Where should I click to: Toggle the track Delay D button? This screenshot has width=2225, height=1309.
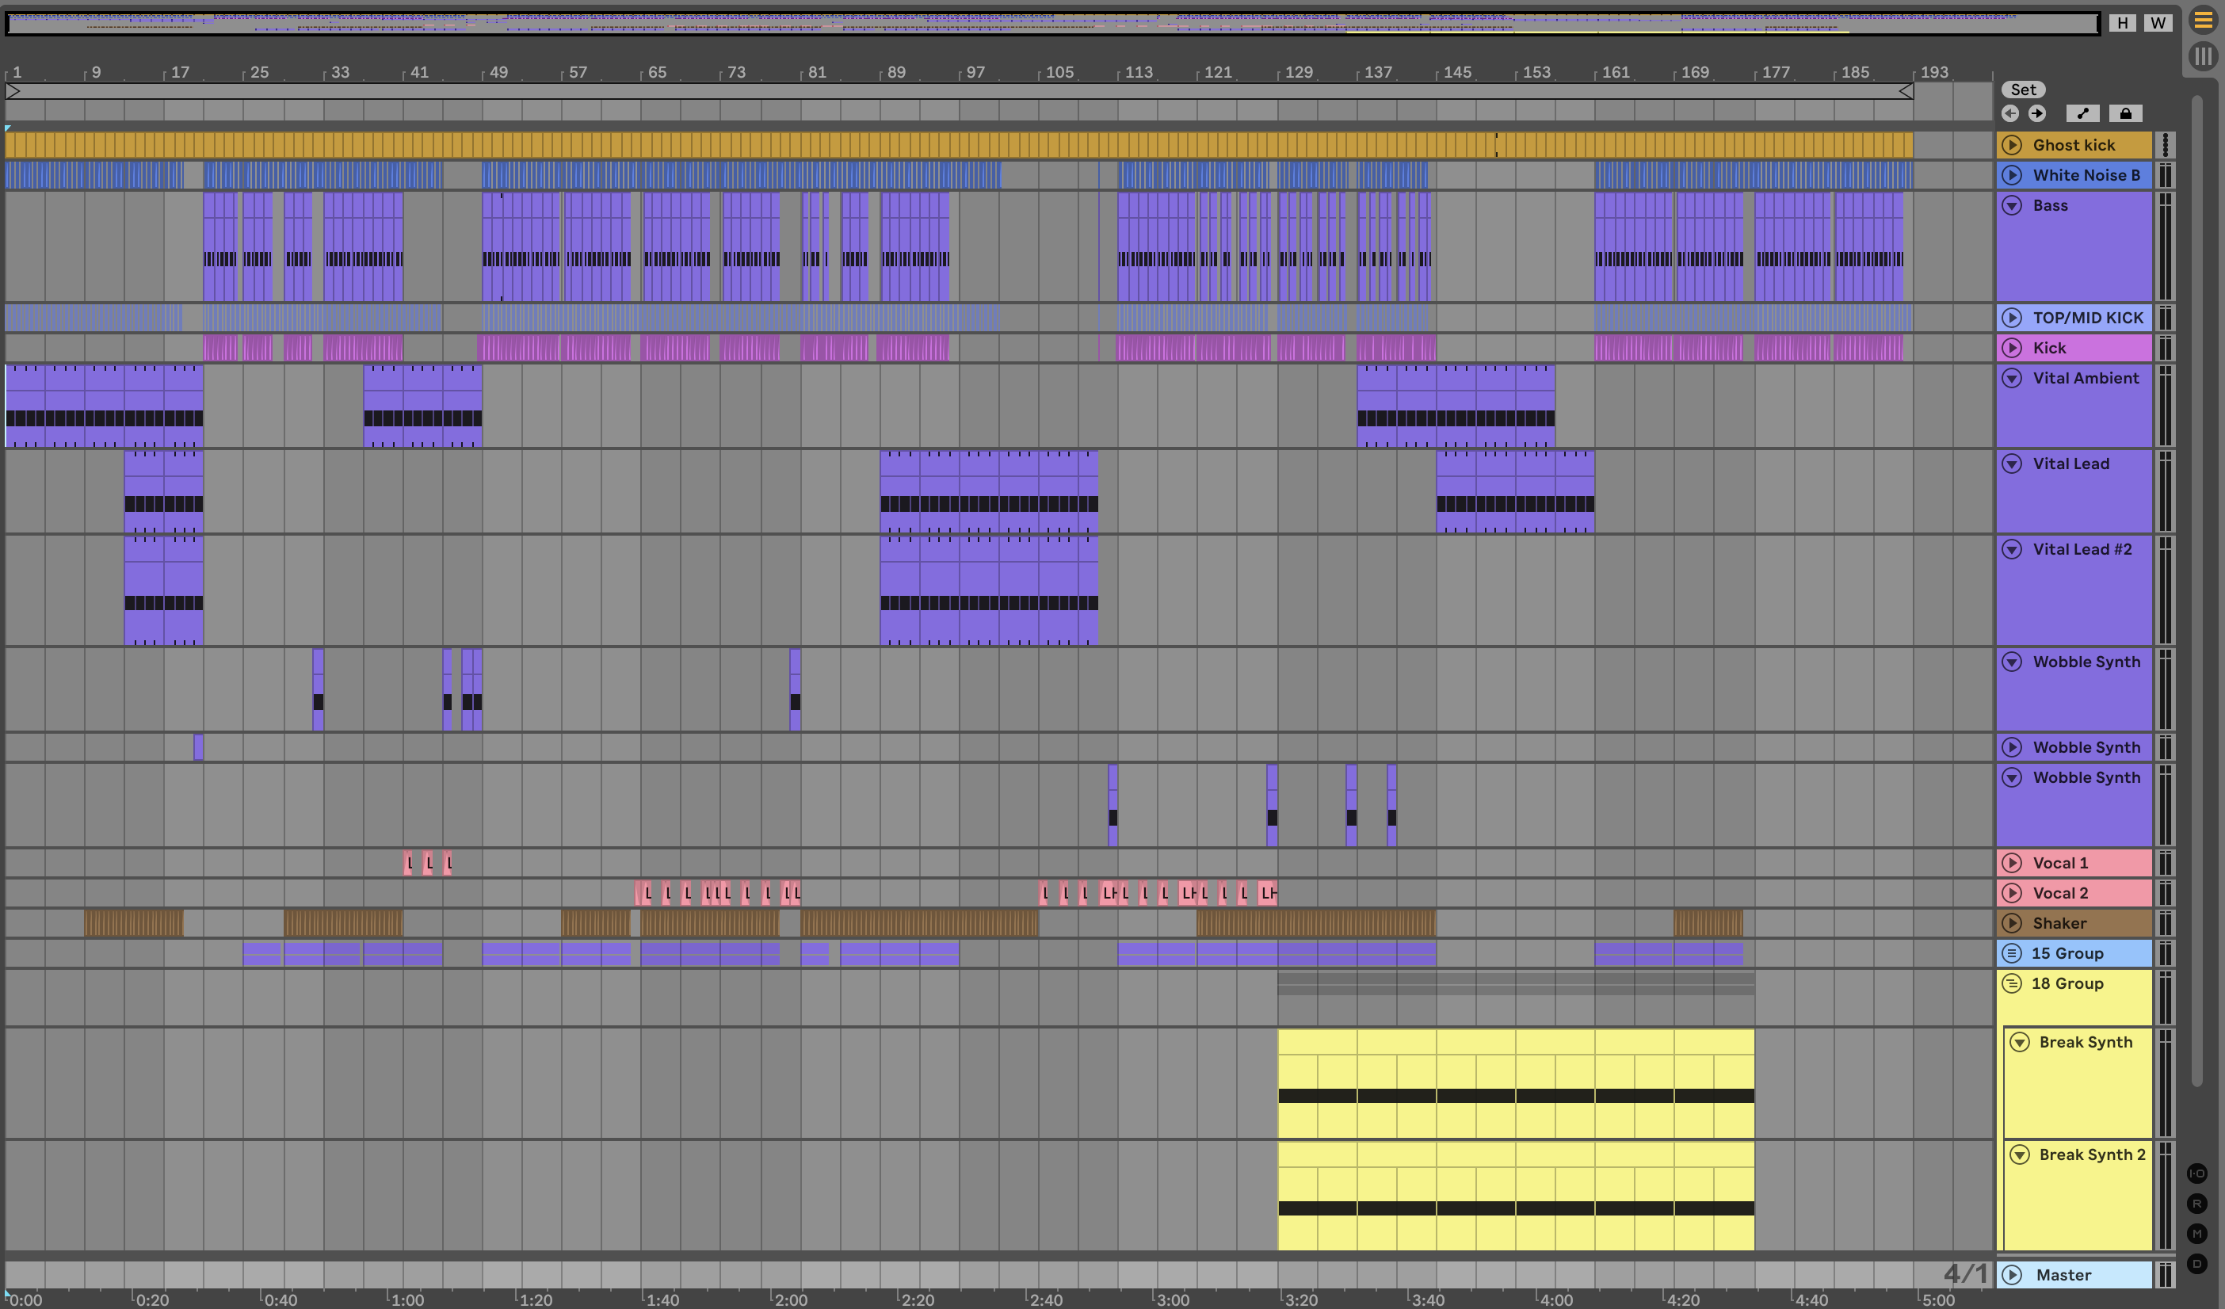2197,1263
